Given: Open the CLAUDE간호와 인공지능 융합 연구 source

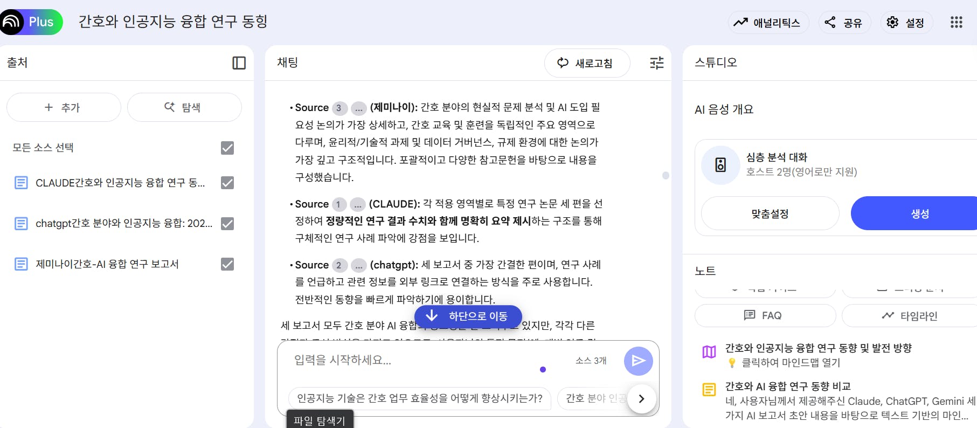Looking at the screenshot, I should click(120, 183).
